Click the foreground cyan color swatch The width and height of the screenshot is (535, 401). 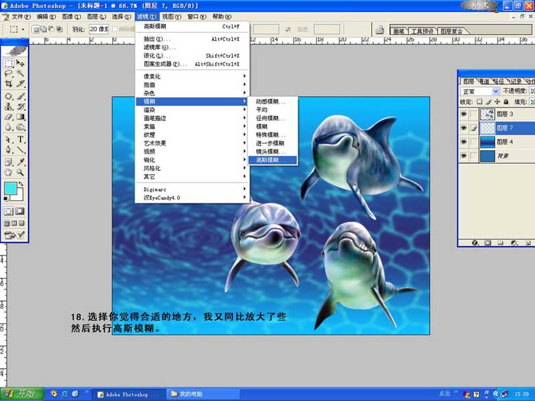(11, 188)
